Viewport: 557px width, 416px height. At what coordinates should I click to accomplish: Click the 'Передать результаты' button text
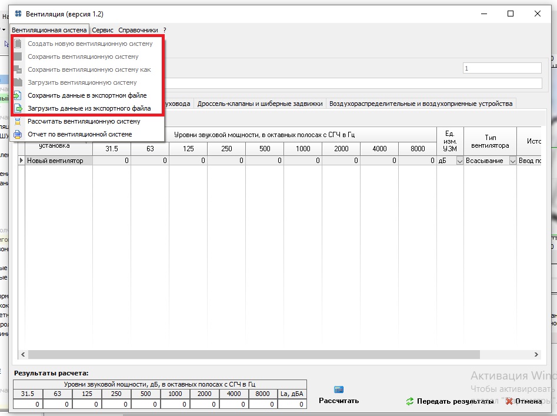[x=455, y=401]
